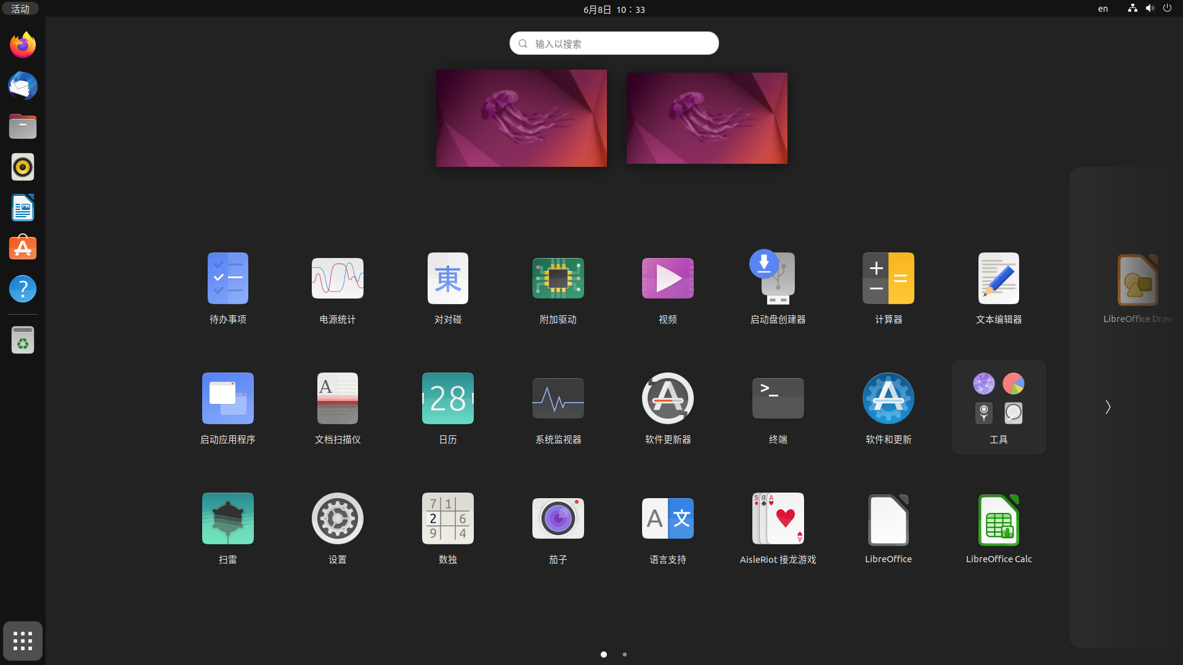Screen dimensions: 1183x665
Task: Start the 数独 Sudoku game
Action: pyautogui.click(x=447, y=526)
